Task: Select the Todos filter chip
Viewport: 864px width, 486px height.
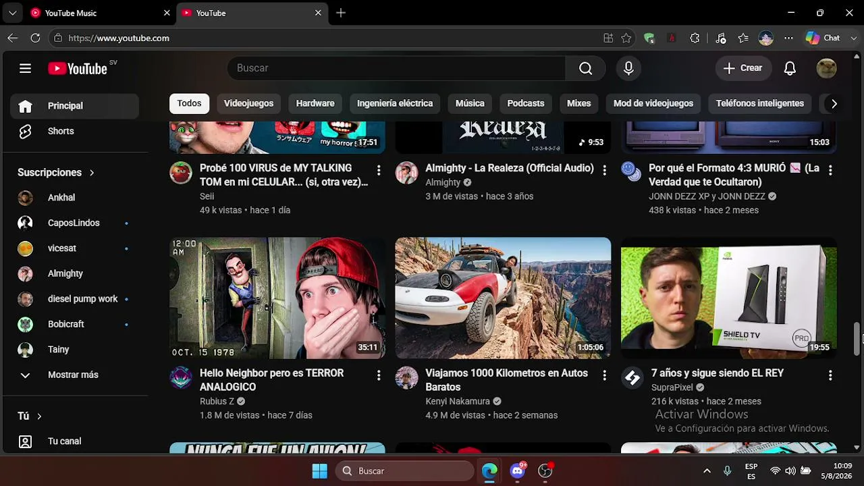Action: (189, 103)
